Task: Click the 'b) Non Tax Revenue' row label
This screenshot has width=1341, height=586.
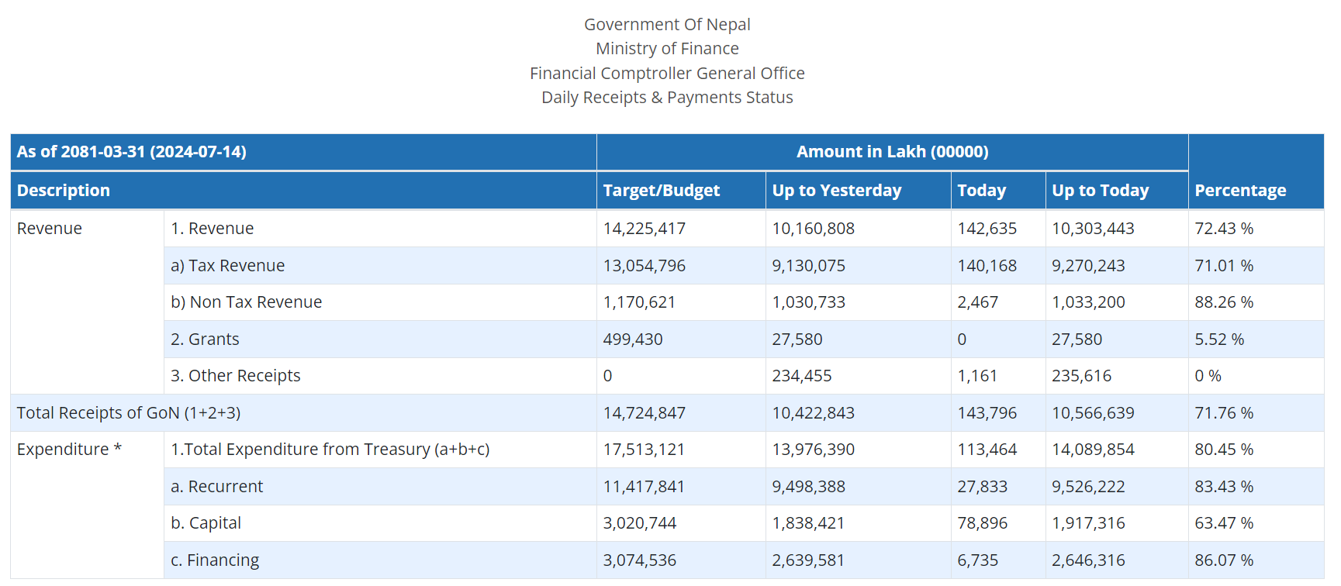Action: (246, 302)
